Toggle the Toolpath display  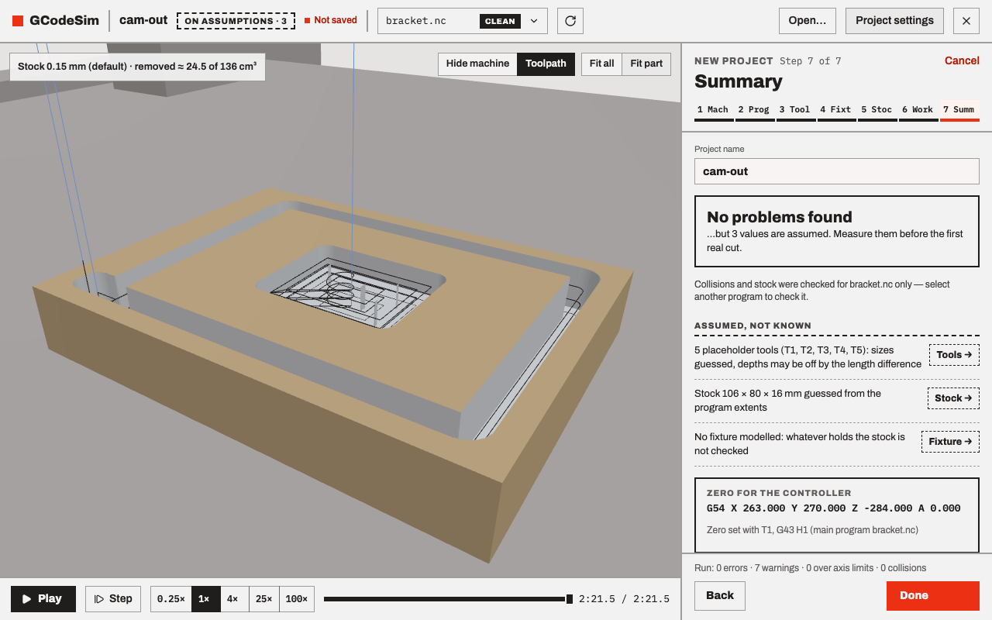click(546, 64)
